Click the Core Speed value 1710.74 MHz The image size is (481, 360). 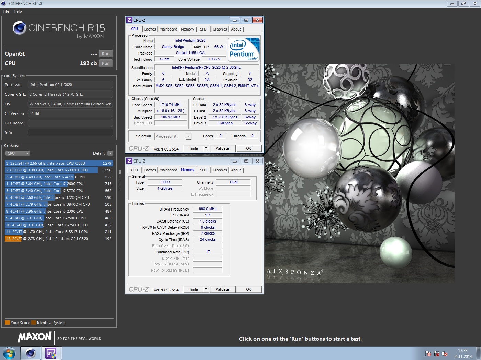pos(171,105)
